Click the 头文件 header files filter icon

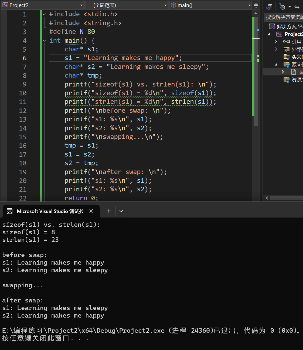(287, 57)
